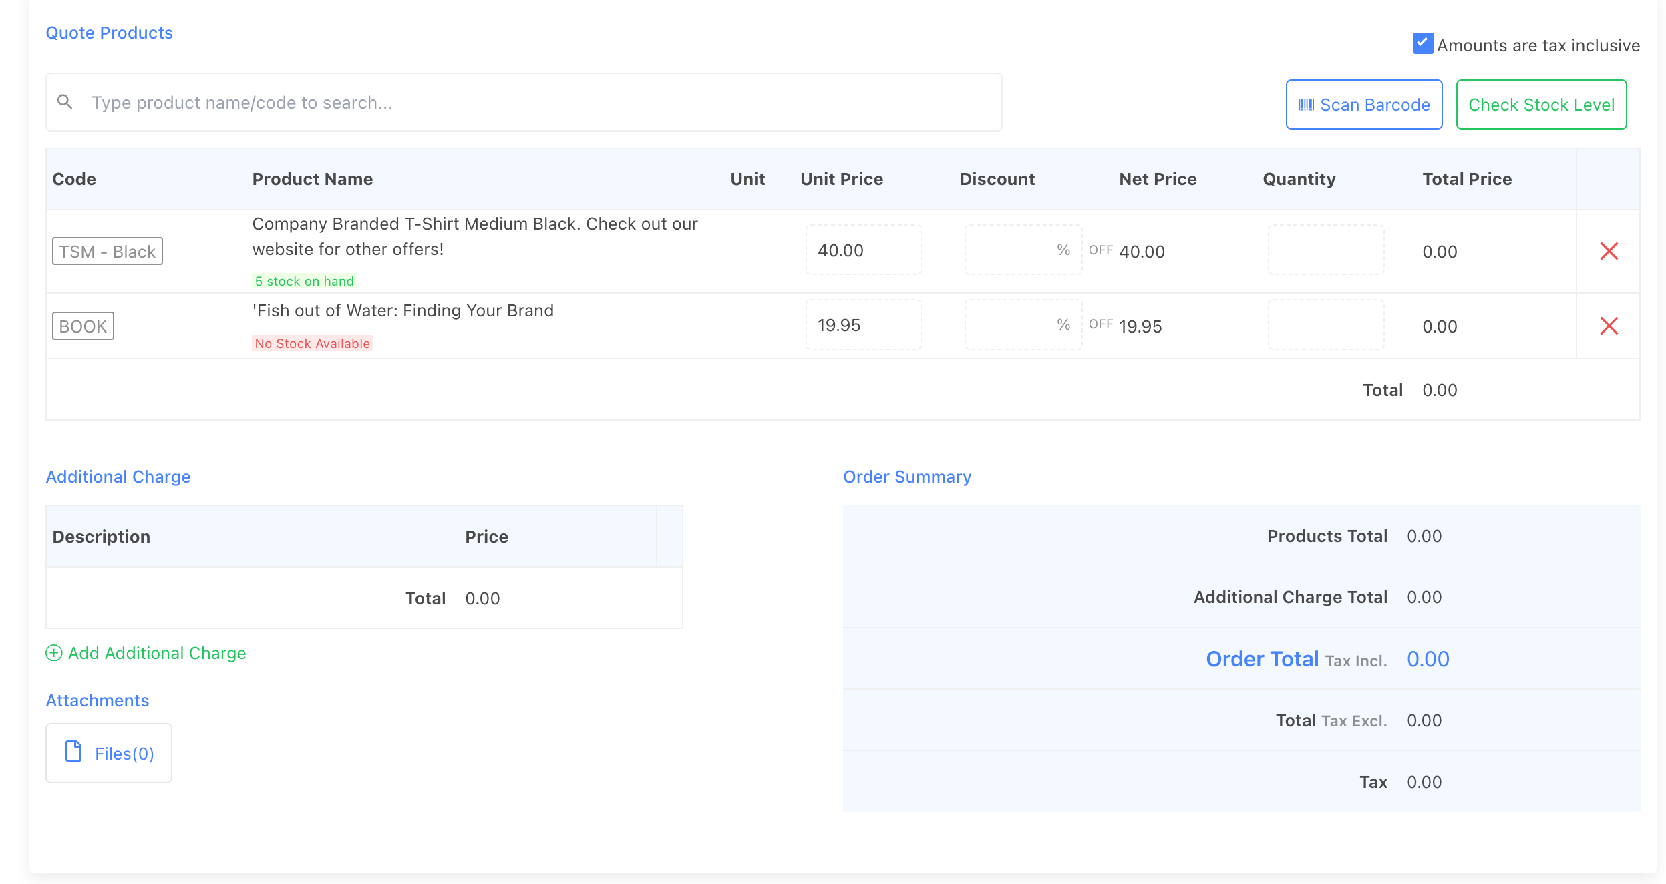Screen dimensions: 1666x884
Task: Click the file icon in Attachments
Action: click(x=73, y=752)
